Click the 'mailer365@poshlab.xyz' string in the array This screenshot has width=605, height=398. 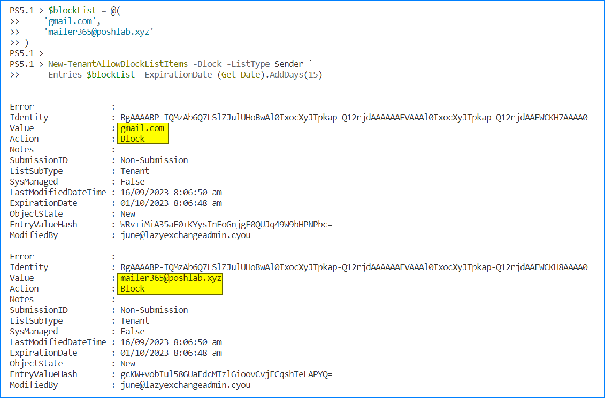[99, 32]
